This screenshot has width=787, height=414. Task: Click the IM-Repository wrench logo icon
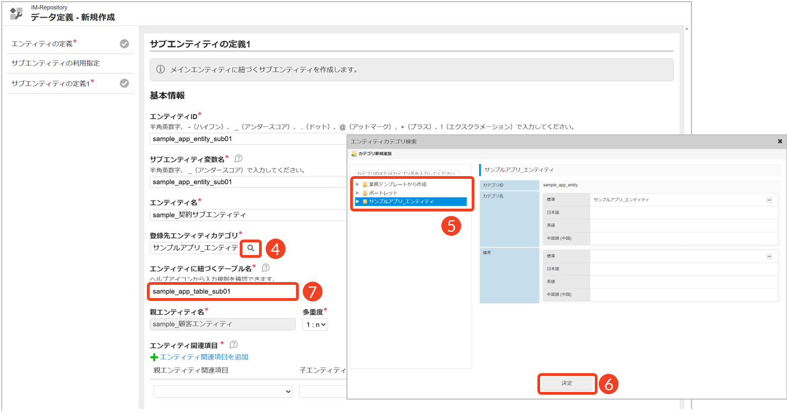[17, 13]
